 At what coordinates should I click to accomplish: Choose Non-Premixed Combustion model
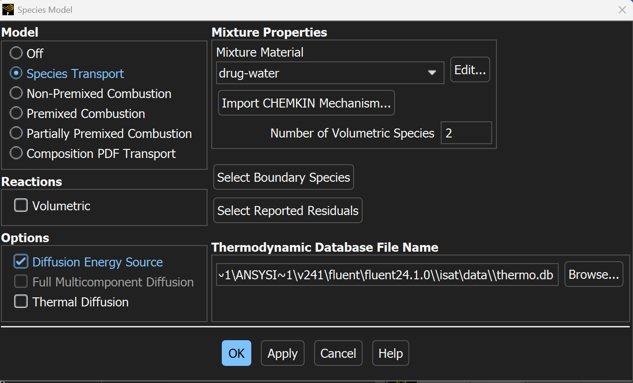16,93
